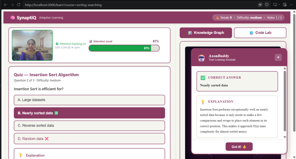
Task: Click the question text Insertion Sort is efficient for?
Action: (39, 89)
